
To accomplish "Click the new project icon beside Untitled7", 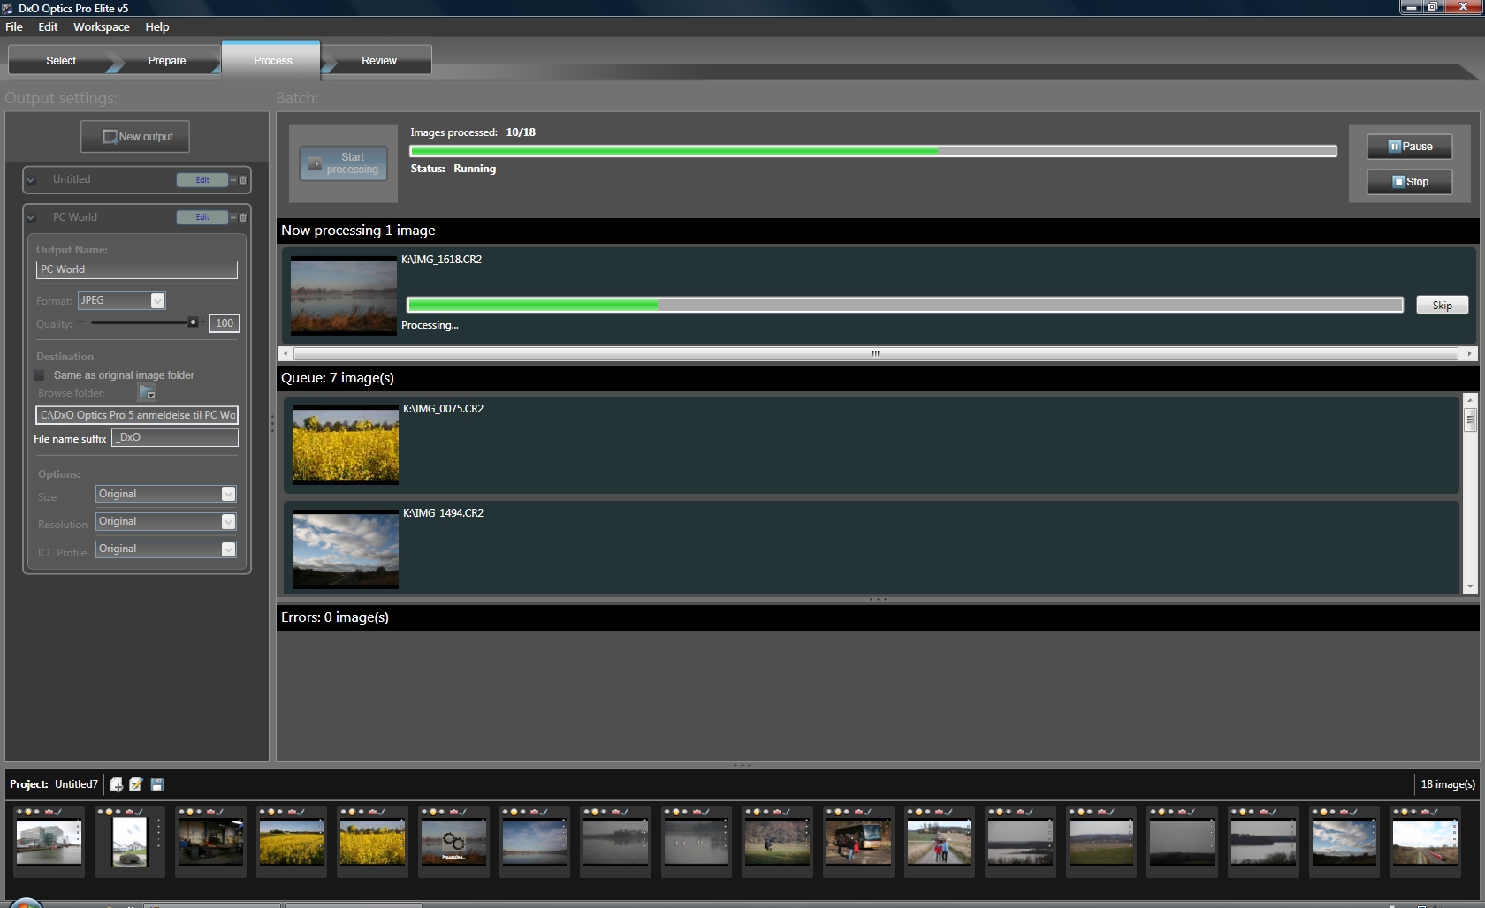I will (117, 784).
